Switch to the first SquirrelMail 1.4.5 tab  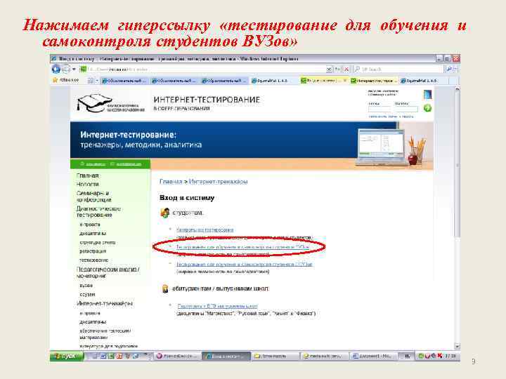pos(274,81)
